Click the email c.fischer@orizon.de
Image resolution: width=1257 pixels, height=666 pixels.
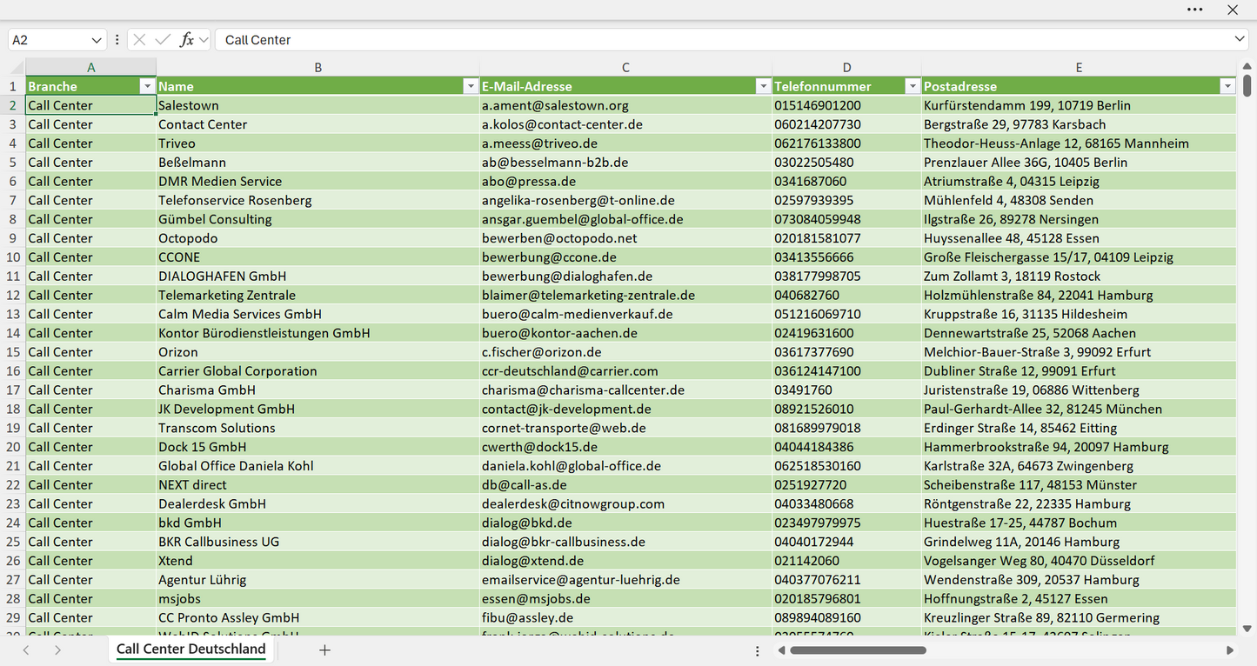(x=625, y=352)
